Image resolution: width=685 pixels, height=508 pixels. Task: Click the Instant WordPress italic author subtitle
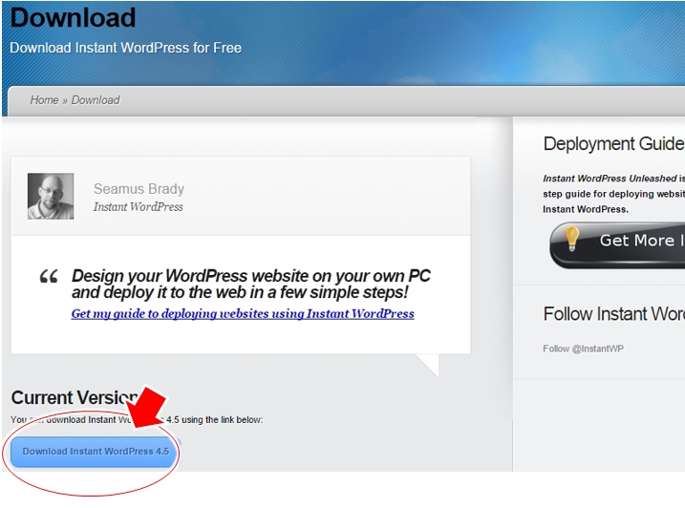point(138,206)
